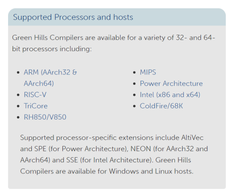230x194 pixels.
Task: Open the RH850/V850 link
Action: click(45, 117)
